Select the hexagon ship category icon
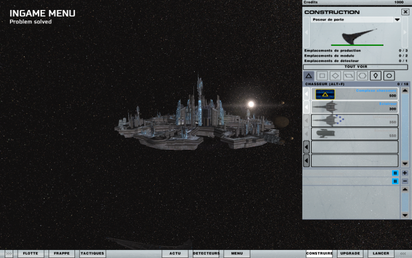 click(362, 76)
